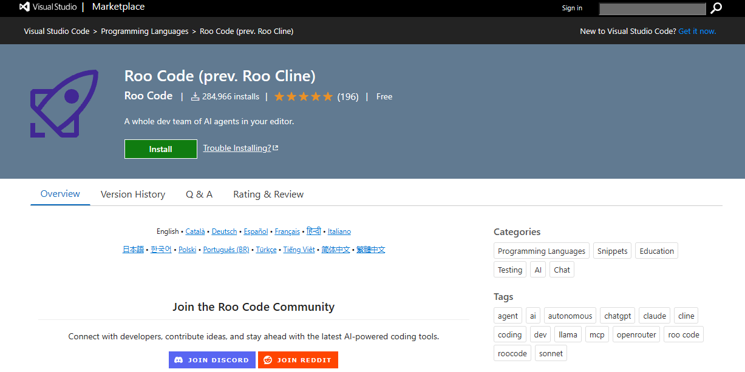Open the Trouble Installing external link

[240, 148]
